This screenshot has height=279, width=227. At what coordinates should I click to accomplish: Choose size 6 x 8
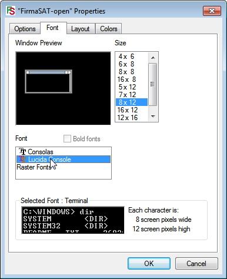pos(132,64)
